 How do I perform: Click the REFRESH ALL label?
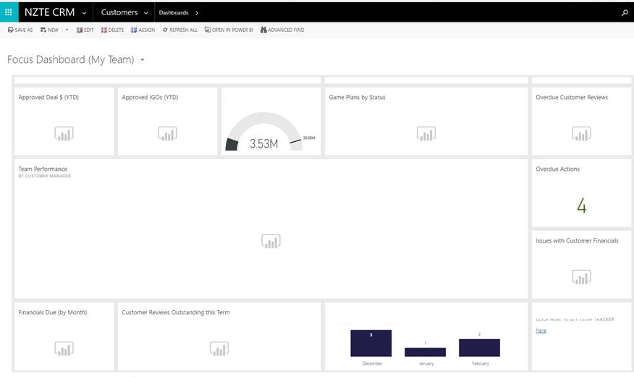(184, 30)
